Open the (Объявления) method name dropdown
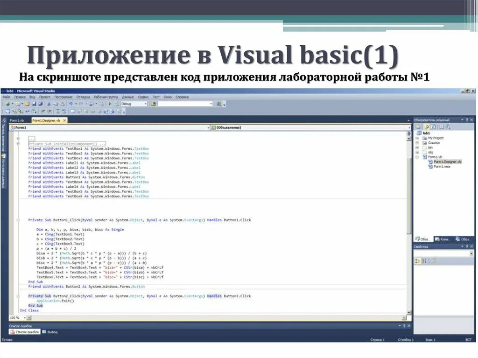 click(x=408, y=128)
